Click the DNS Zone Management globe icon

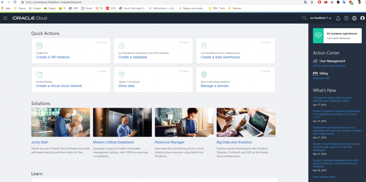pyautogui.click(x=204, y=74)
